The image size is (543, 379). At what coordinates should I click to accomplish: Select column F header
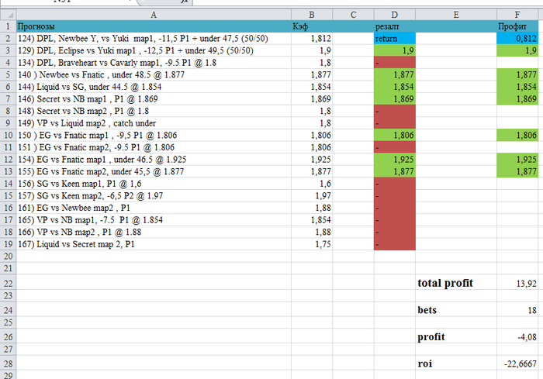pos(517,15)
